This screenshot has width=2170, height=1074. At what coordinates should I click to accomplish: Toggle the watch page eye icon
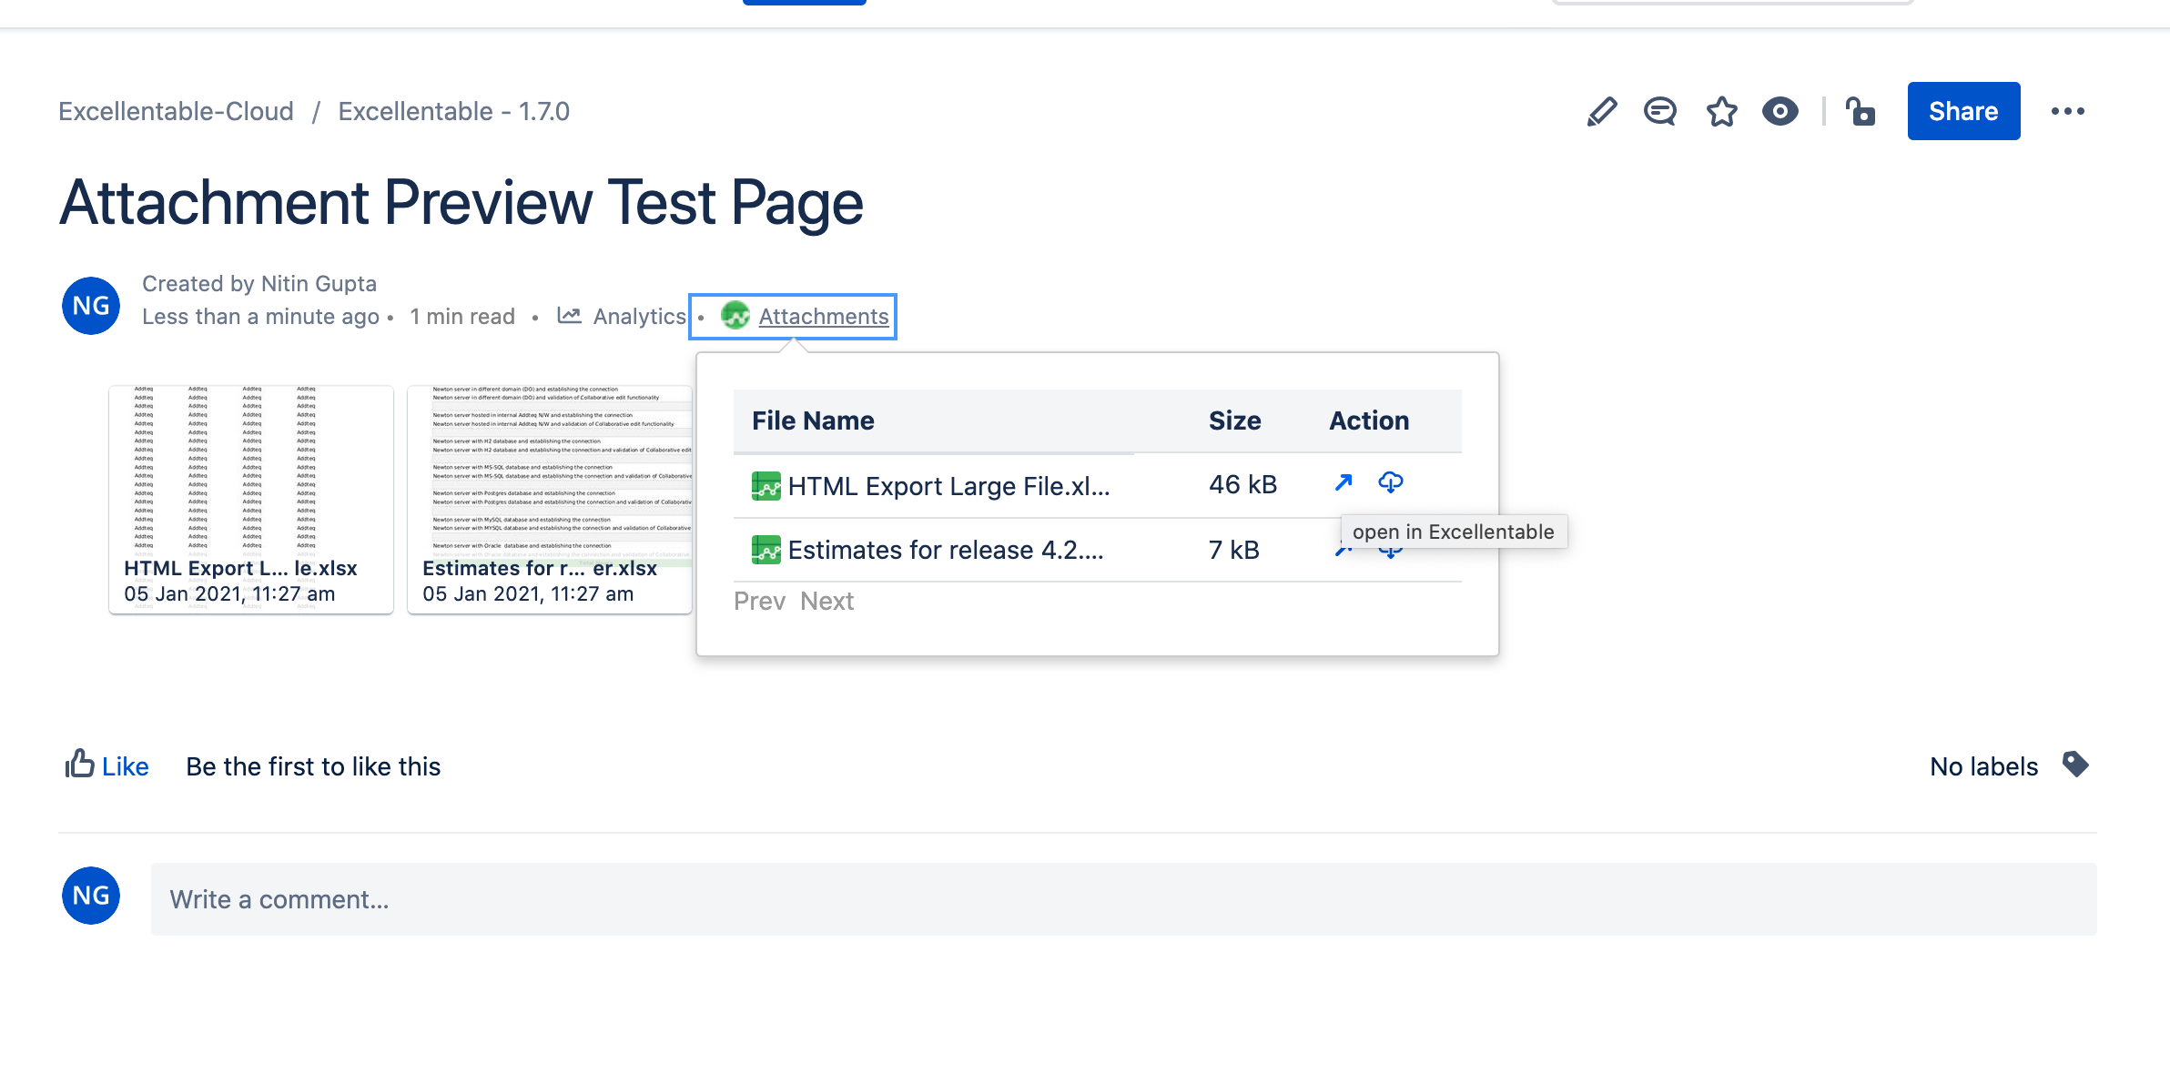coord(1780,111)
